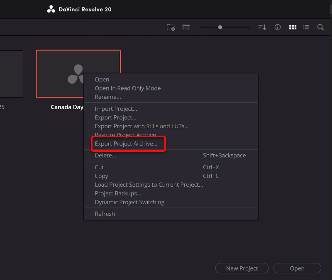
Task: Click the show/hide folders panel icon
Action: click(x=186, y=27)
